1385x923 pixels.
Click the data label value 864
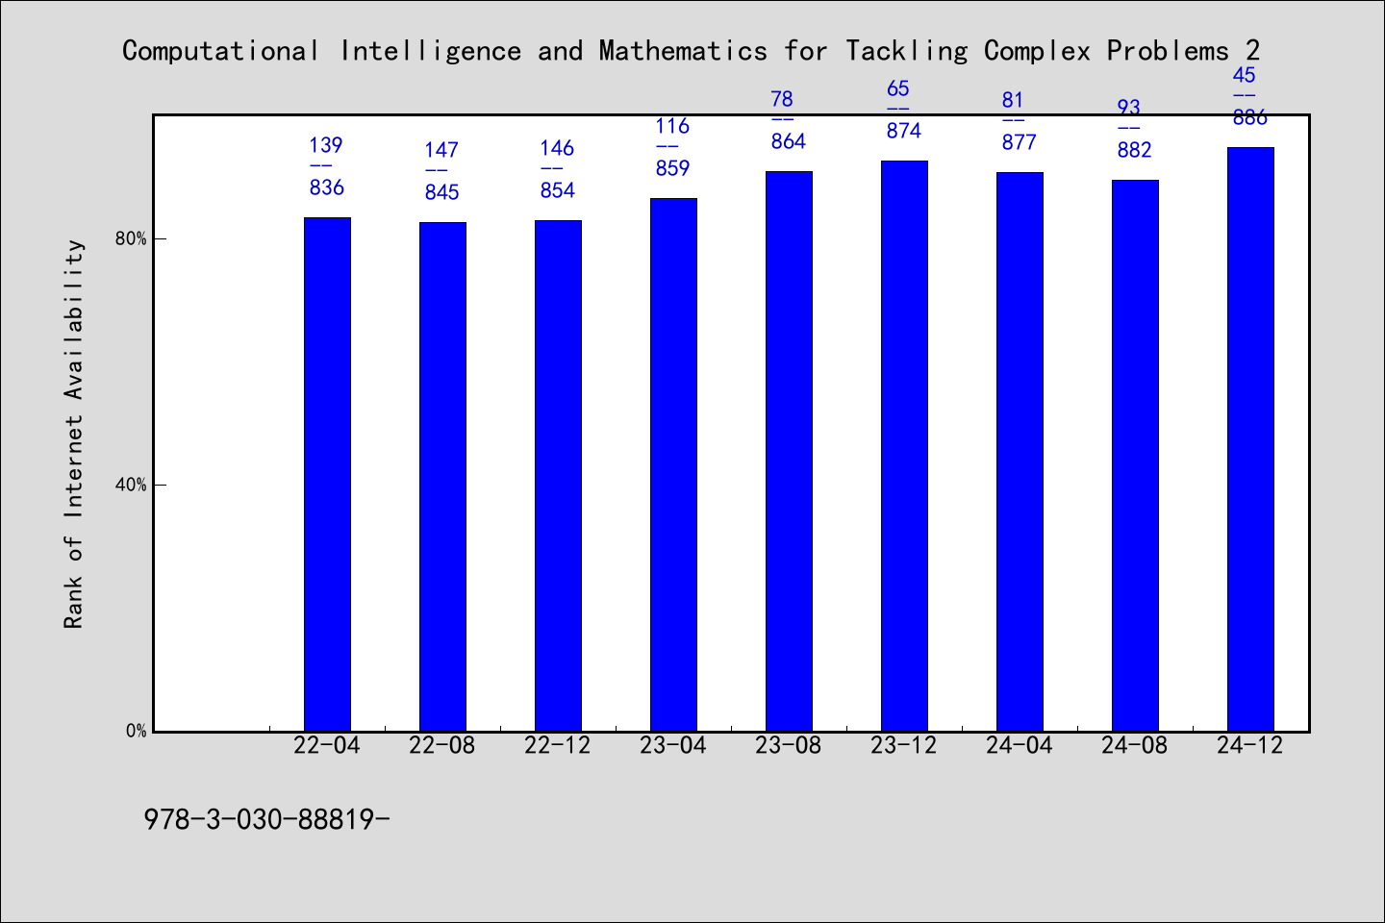click(x=789, y=141)
